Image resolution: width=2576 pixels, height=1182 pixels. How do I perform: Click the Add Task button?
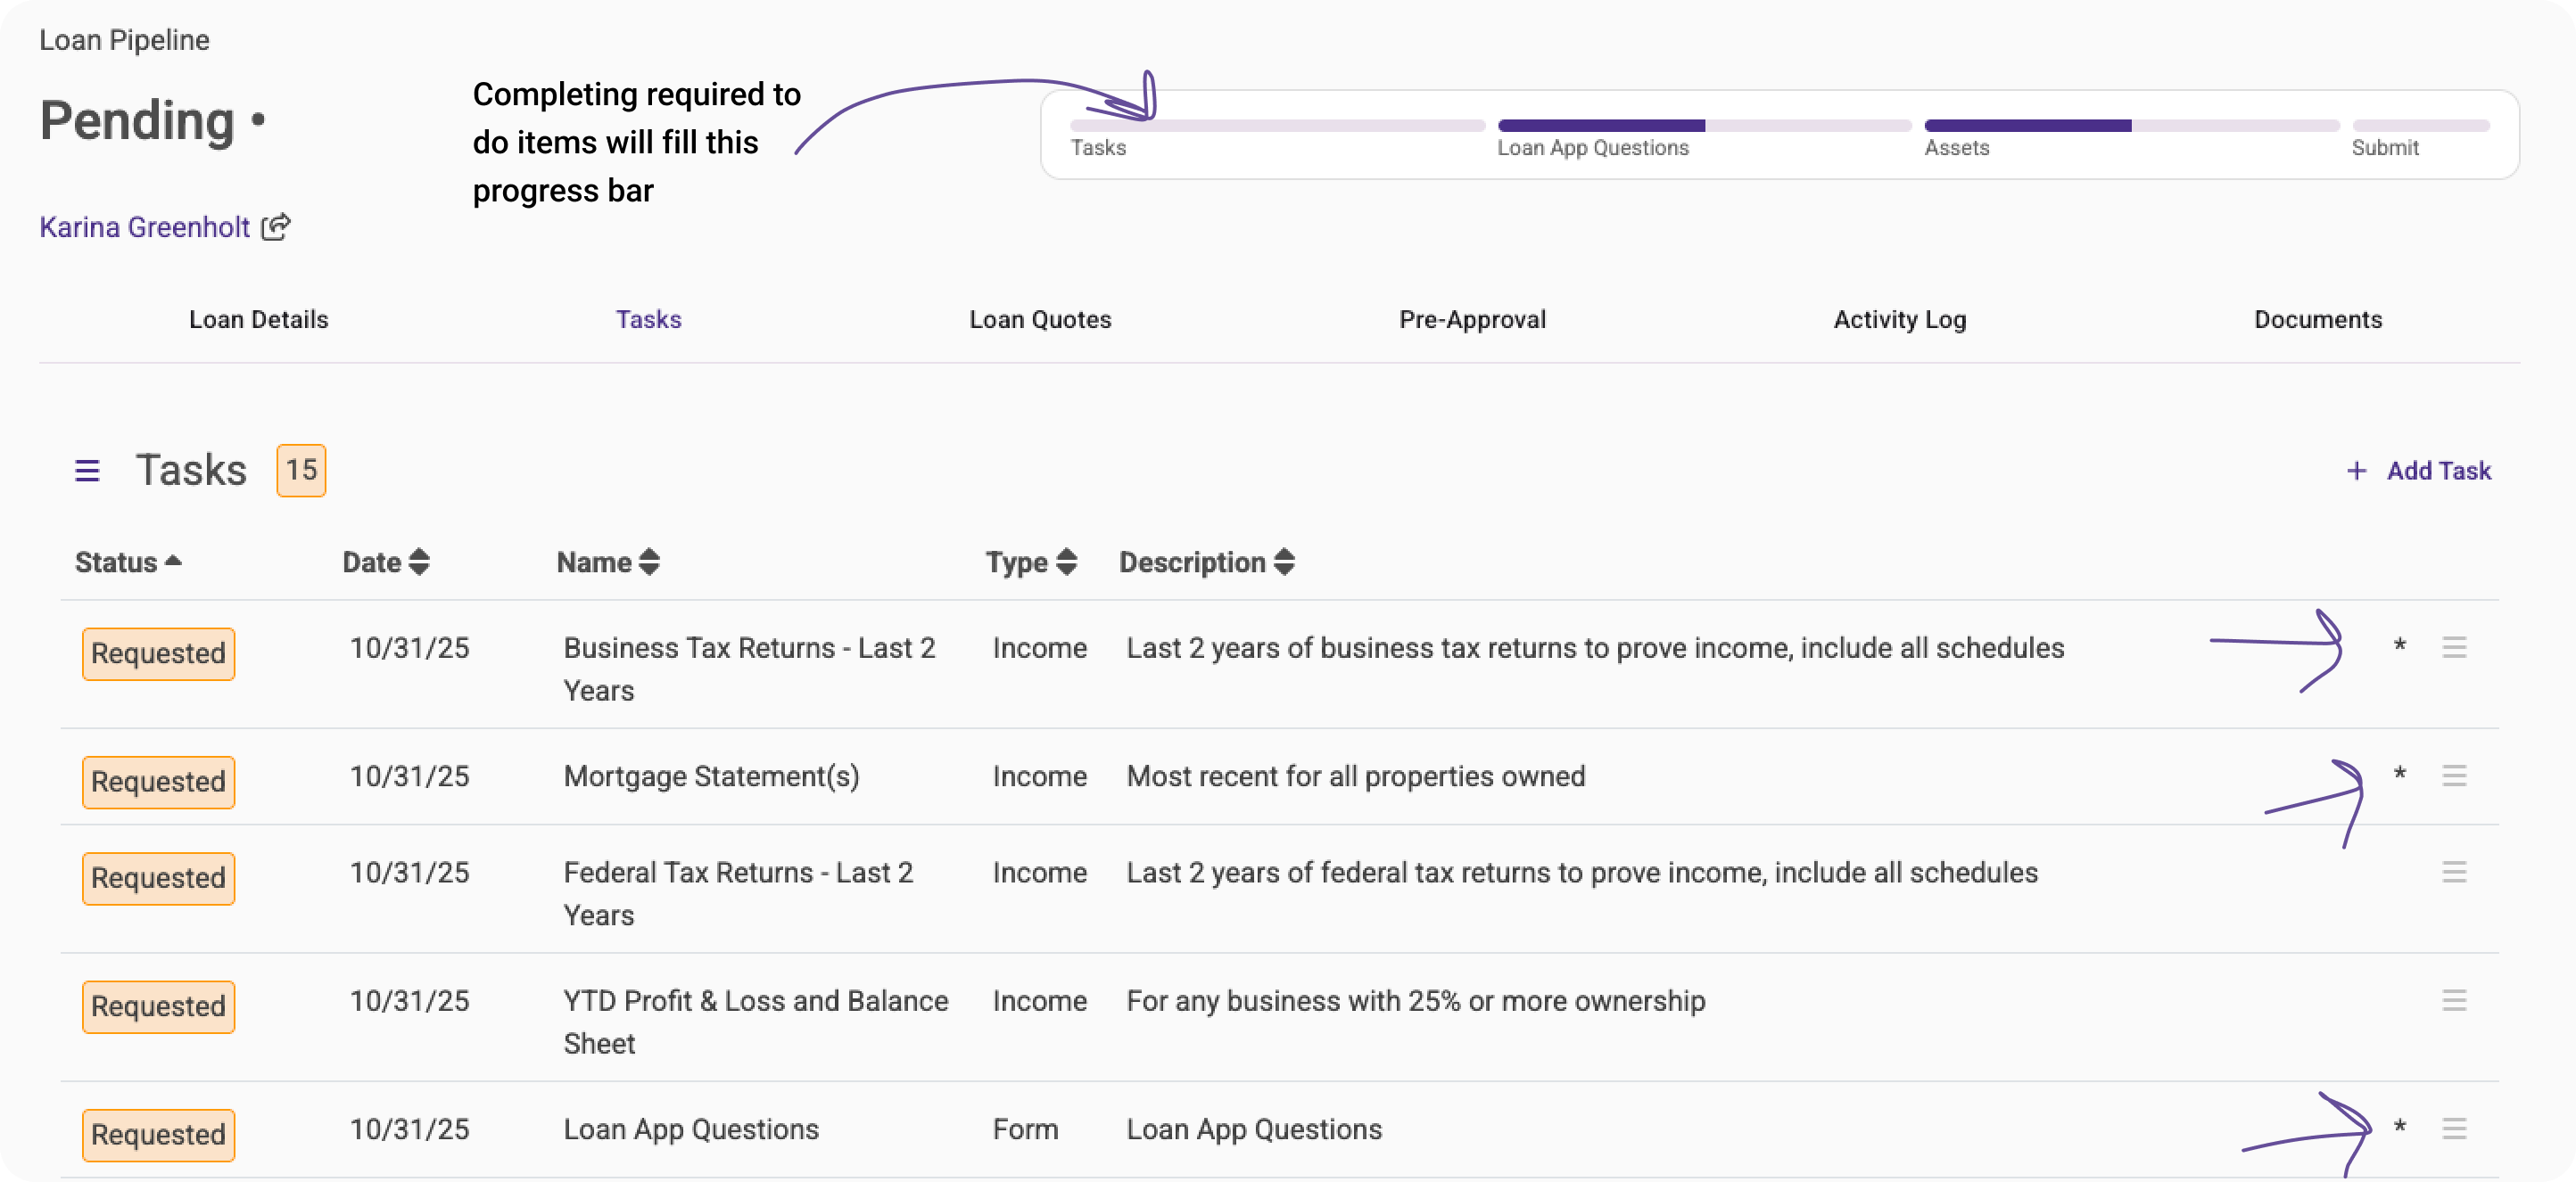(2437, 471)
